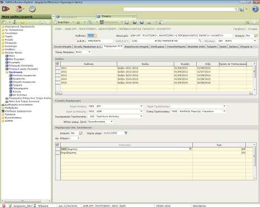The width and height of the screenshot is (260, 208).
Task: Open the date picker of the 31/12/2050 field
Action: 126,133
